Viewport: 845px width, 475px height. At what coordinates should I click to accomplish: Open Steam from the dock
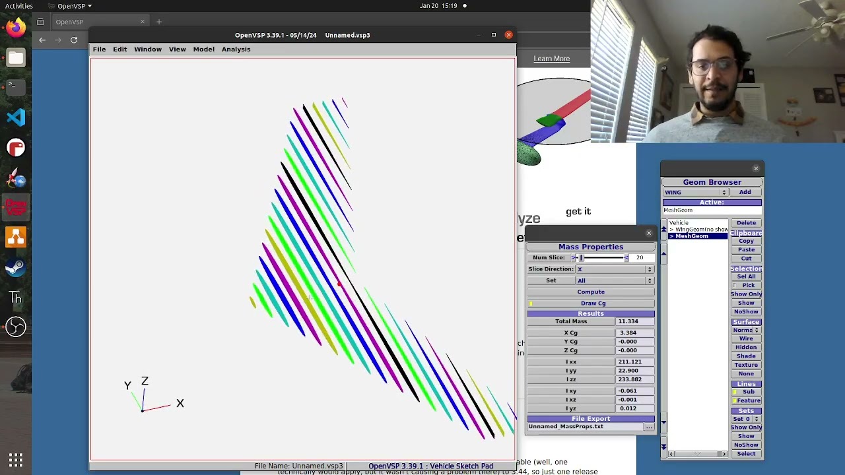point(16,267)
